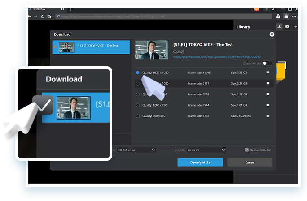307x201 pixels.
Task: Close the HBO Max tab
Action: coord(62,9)
